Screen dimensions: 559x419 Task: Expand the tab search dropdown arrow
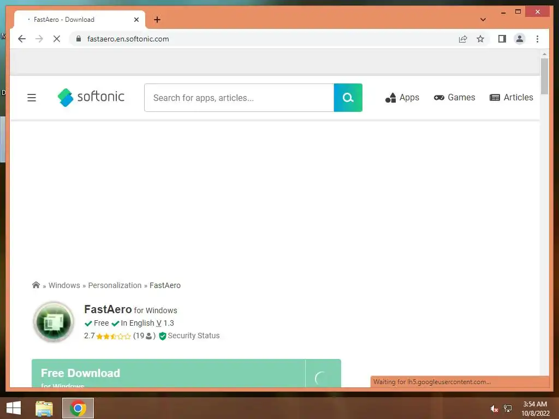[483, 20]
